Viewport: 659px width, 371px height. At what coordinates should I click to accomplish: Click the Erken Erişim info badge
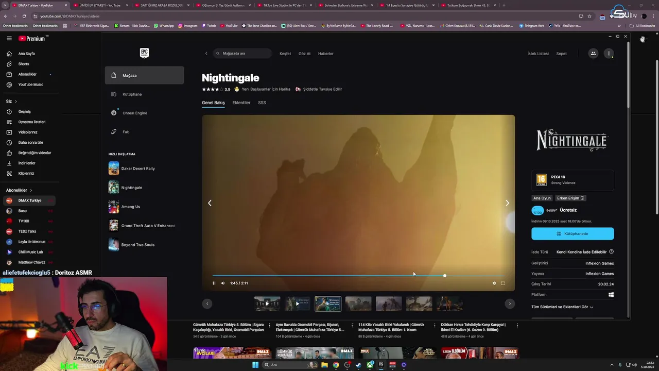(570, 198)
